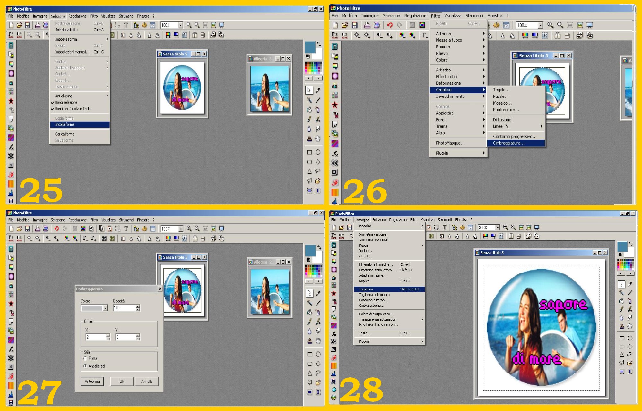
Task: Click the Opacità value field
Action: coord(124,308)
